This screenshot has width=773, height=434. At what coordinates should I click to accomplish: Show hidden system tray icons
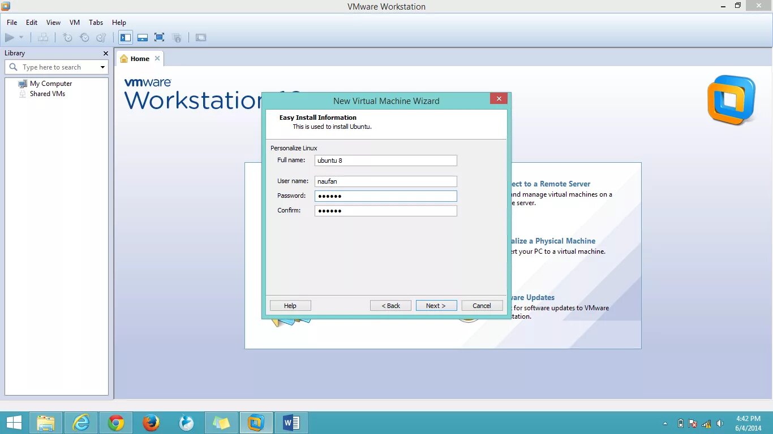click(x=665, y=423)
